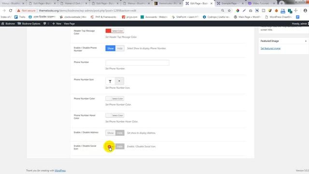Open the PHP & Frameworks bookmark folder

click(x=104, y=17)
